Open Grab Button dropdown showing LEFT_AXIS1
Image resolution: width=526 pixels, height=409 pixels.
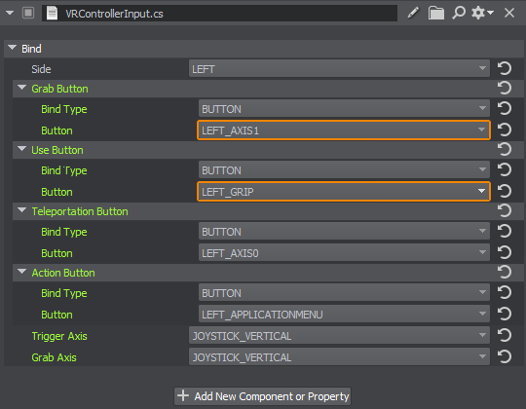[x=344, y=130]
